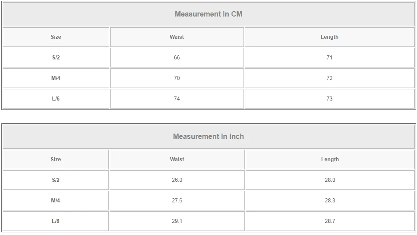Select the L/6 row label in CM table

coord(56,99)
